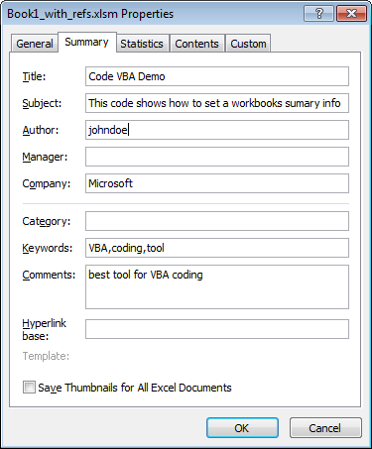
Task: Click the Hyperlink base: label
Action: coord(45,329)
